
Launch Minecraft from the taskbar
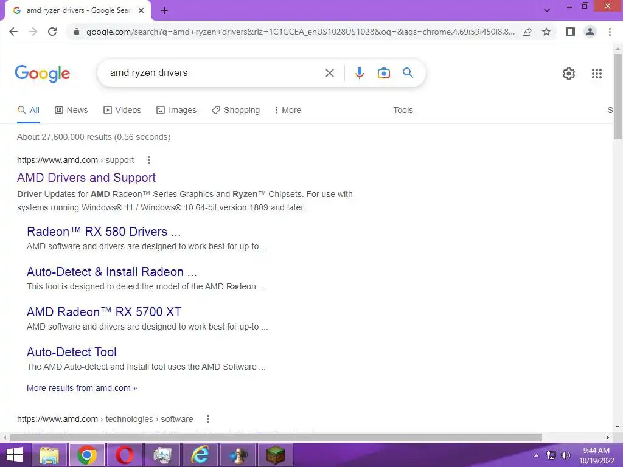(x=276, y=455)
